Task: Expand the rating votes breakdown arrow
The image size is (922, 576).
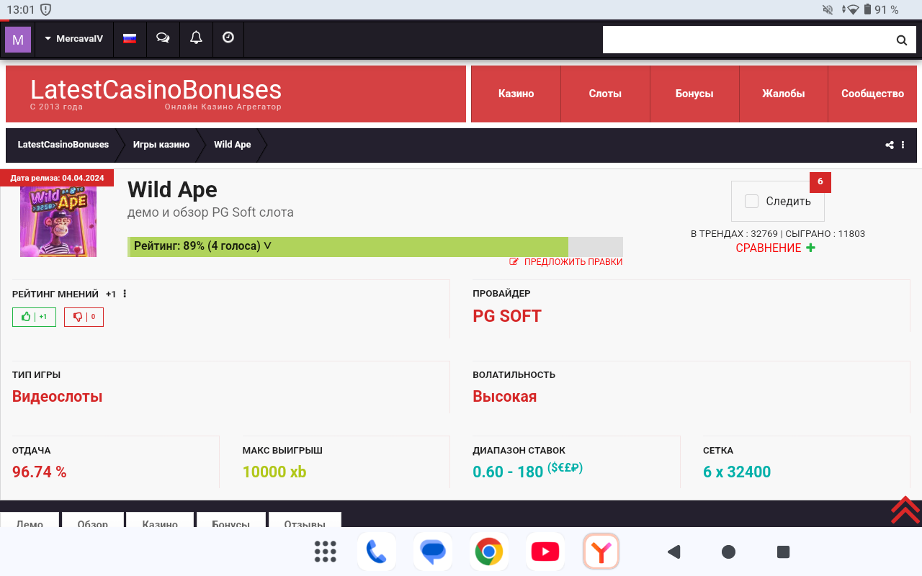Action: 267,246
